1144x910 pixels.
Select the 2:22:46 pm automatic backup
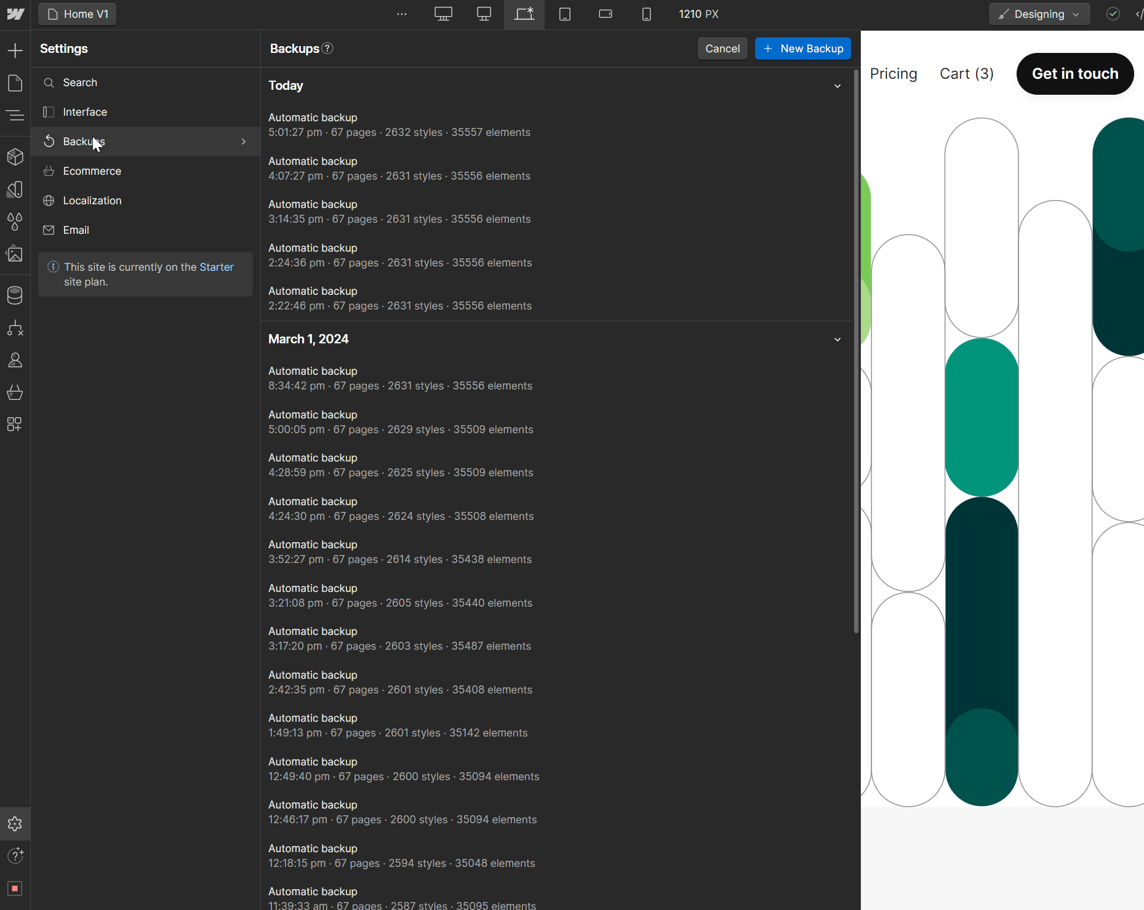(x=557, y=298)
